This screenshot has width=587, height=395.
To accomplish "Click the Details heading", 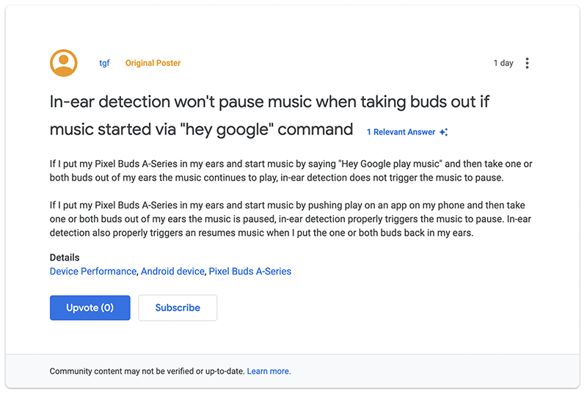I will coord(65,258).
